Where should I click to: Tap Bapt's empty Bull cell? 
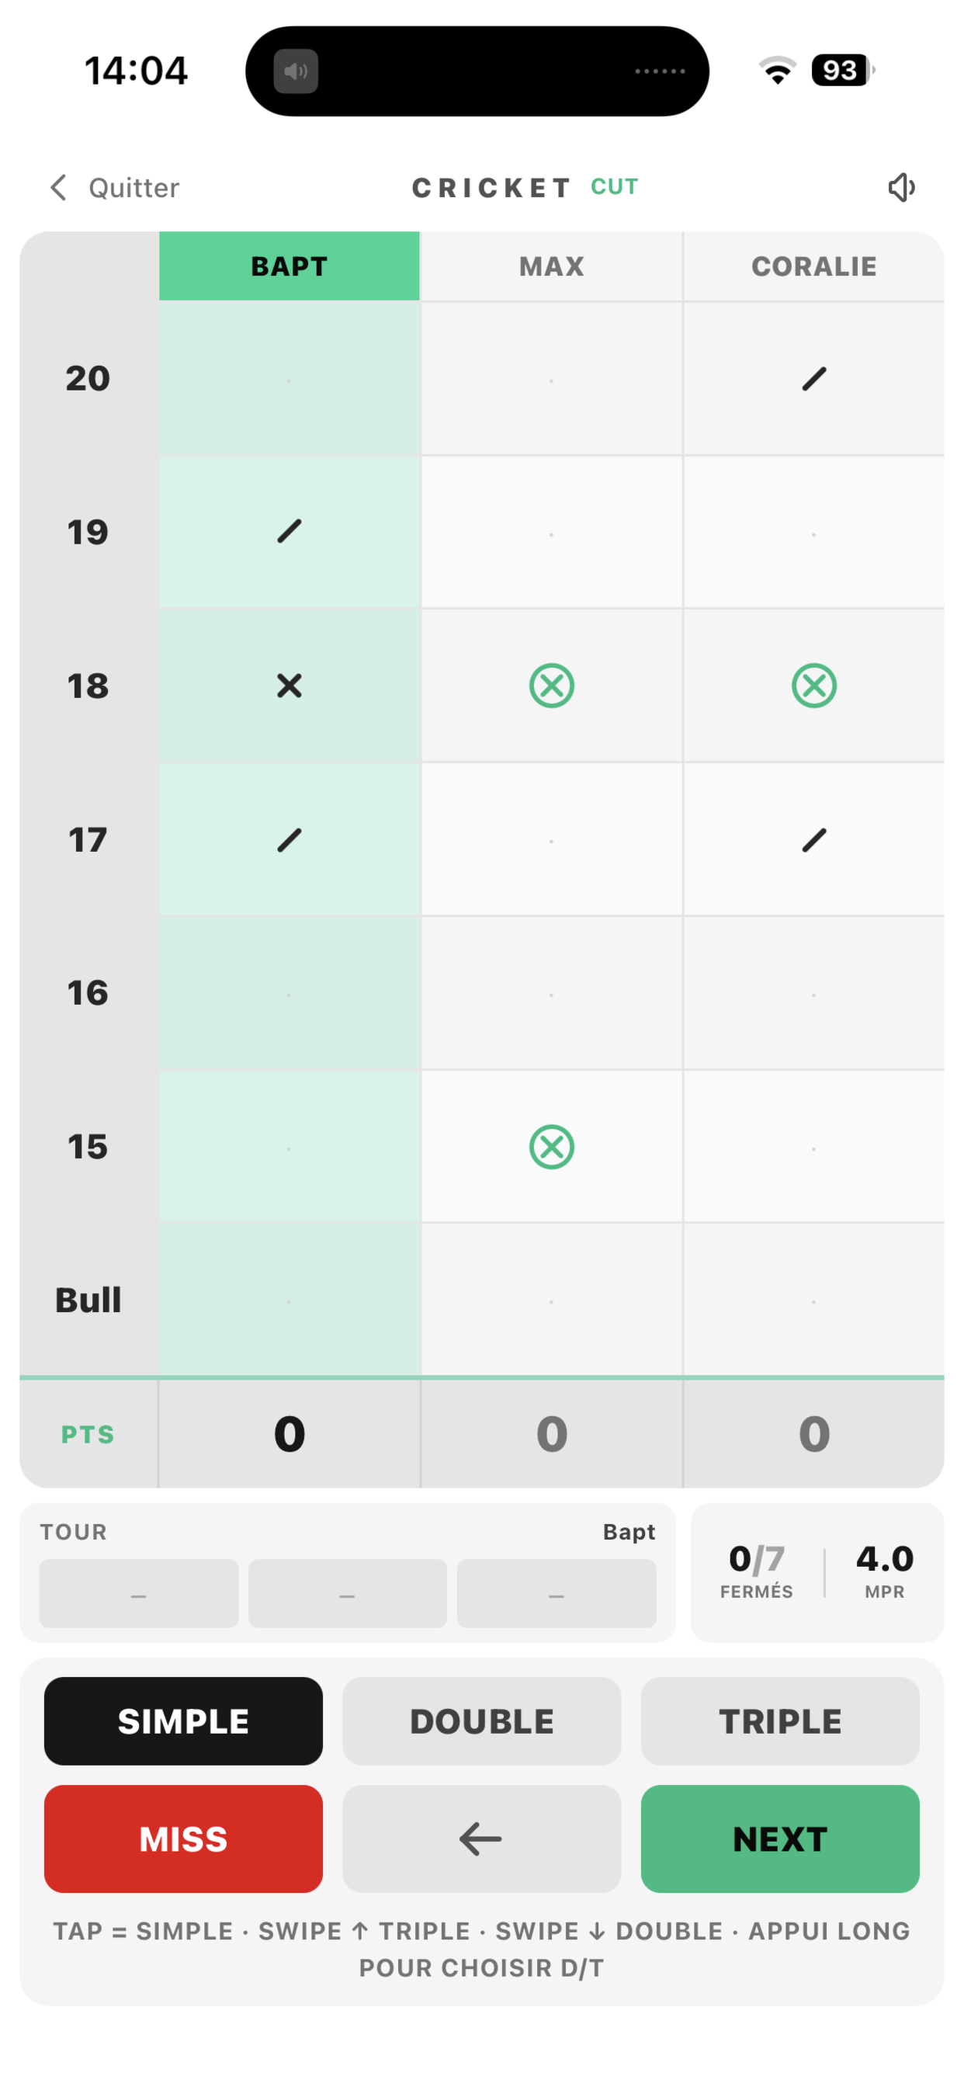[290, 1300]
